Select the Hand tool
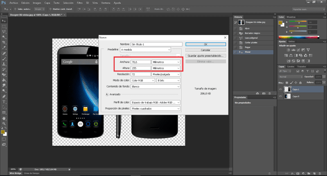 4,118
